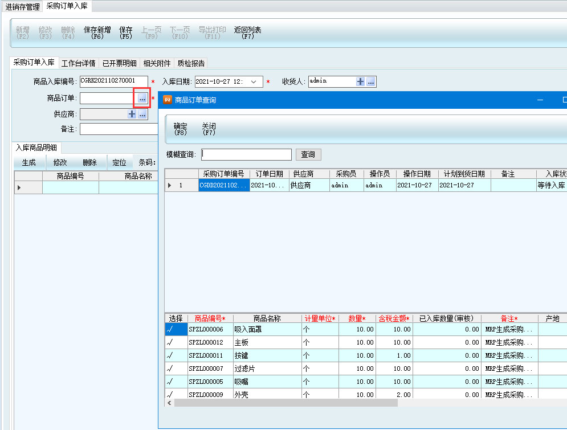This screenshot has height=430, width=567.
Task: Click the 等待入库 status cell
Action: coord(552,185)
